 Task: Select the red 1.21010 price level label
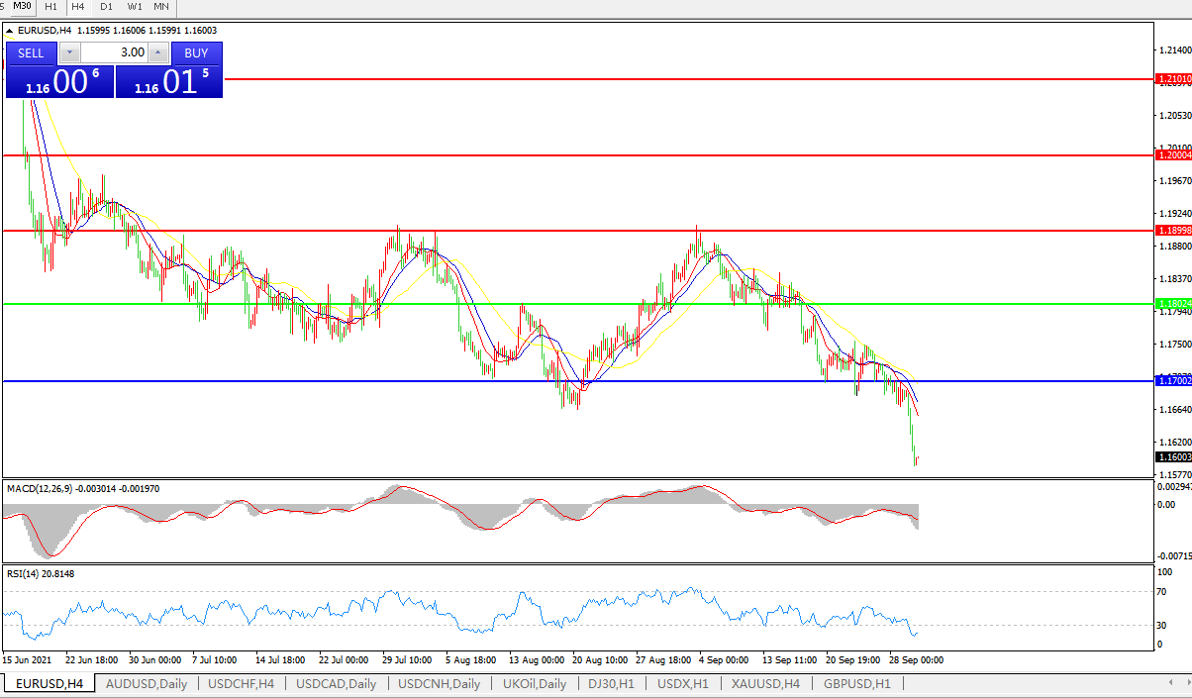click(x=1172, y=78)
